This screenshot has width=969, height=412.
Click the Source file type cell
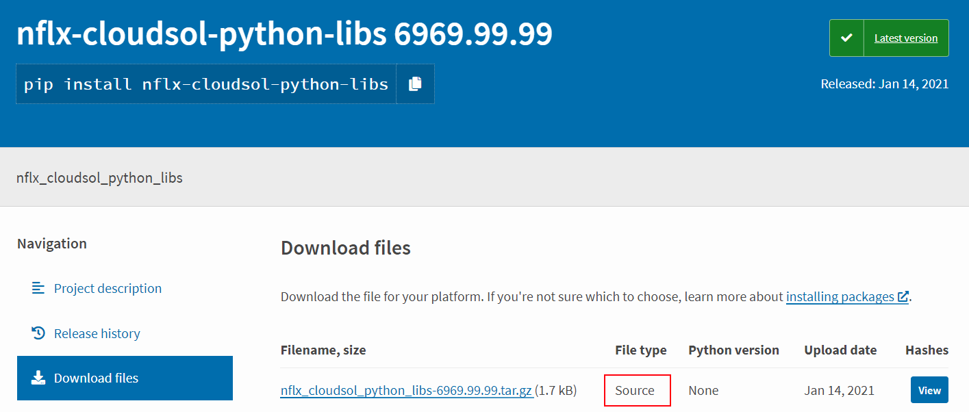point(636,391)
